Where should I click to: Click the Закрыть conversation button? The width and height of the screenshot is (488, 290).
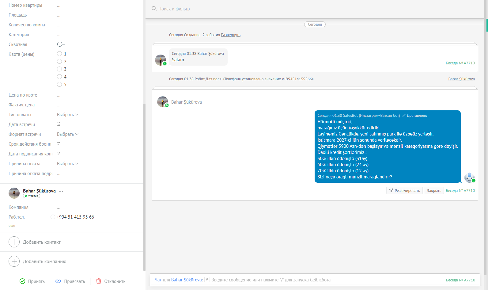point(434,190)
